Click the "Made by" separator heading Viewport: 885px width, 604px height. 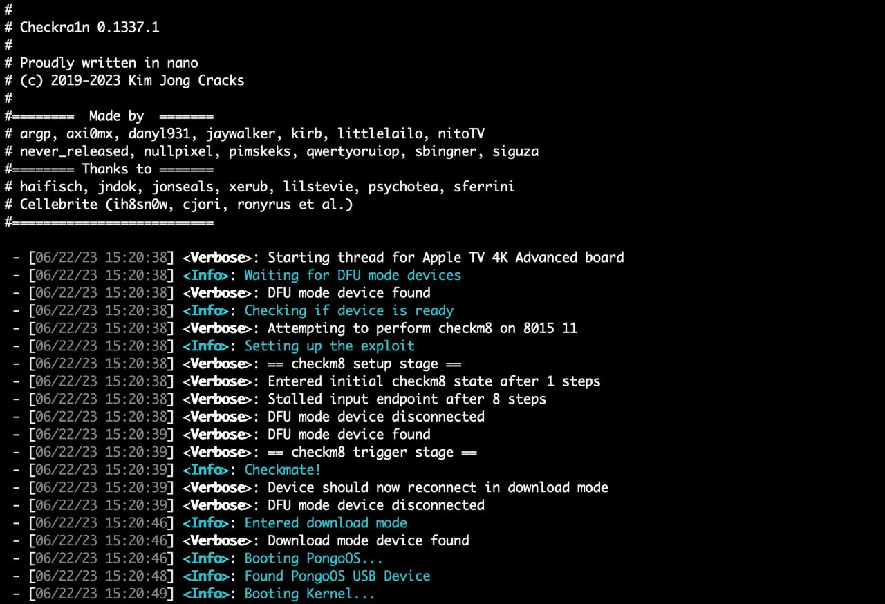click(116, 116)
